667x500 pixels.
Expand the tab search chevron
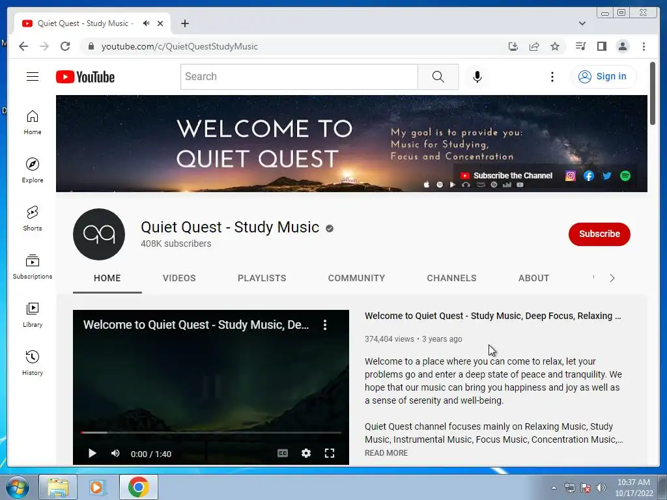point(582,23)
